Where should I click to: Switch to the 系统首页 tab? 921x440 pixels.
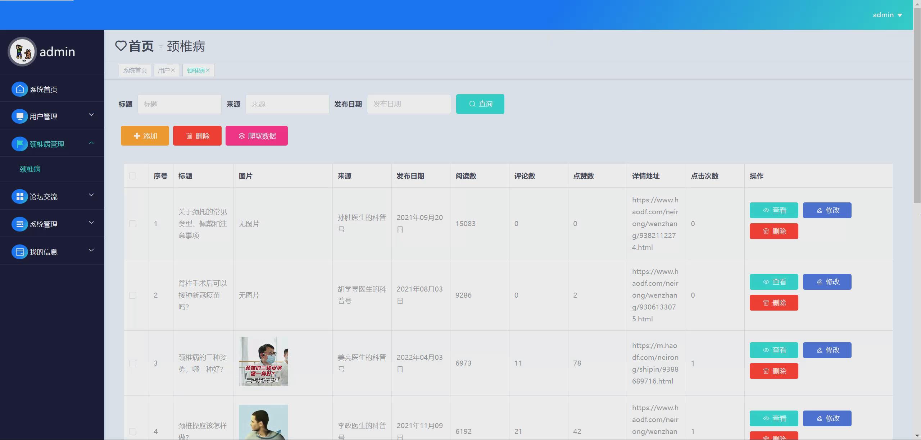point(135,70)
